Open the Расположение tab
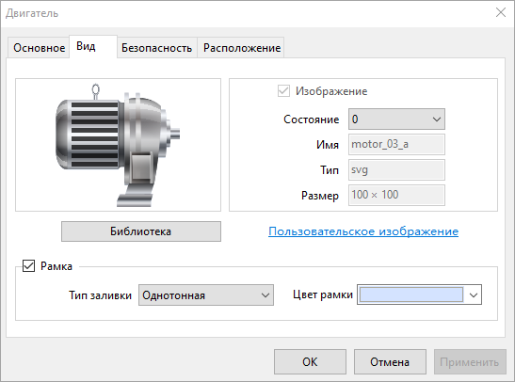515x382 pixels. [242, 48]
